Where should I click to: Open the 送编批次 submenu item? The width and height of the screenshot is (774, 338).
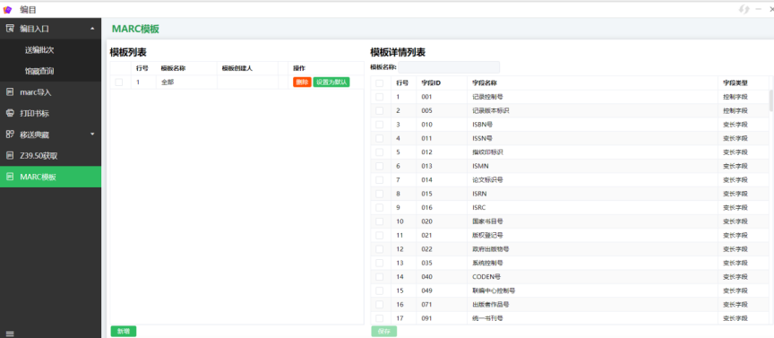pyautogui.click(x=39, y=50)
